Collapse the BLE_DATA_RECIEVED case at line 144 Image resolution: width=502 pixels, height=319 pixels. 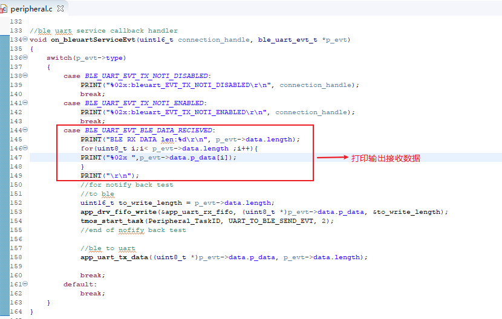(25, 130)
